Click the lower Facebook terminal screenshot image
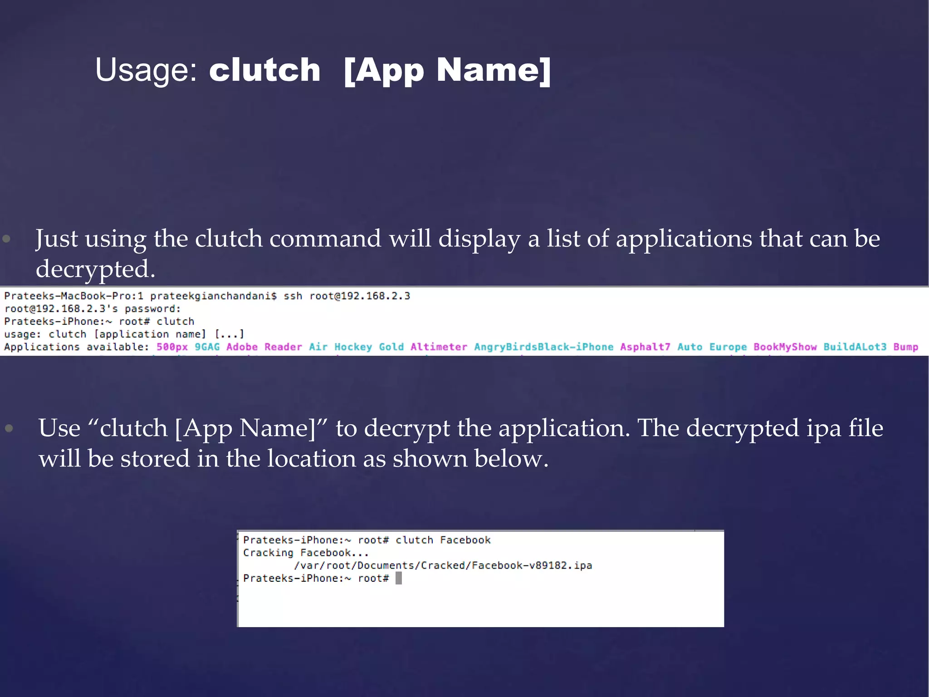This screenshot has height=697, width=929. pos(481,579)
